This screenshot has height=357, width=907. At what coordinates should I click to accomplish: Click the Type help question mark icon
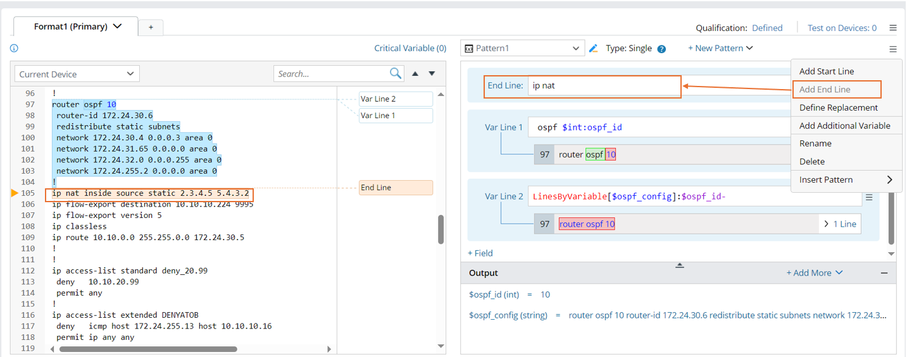pyautogui.click(x=661, y=49)
